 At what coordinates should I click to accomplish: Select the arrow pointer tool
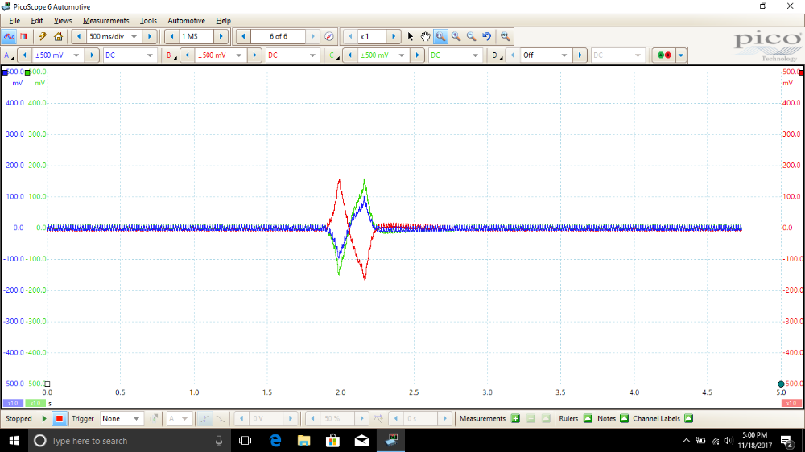[x=410, y=36]
